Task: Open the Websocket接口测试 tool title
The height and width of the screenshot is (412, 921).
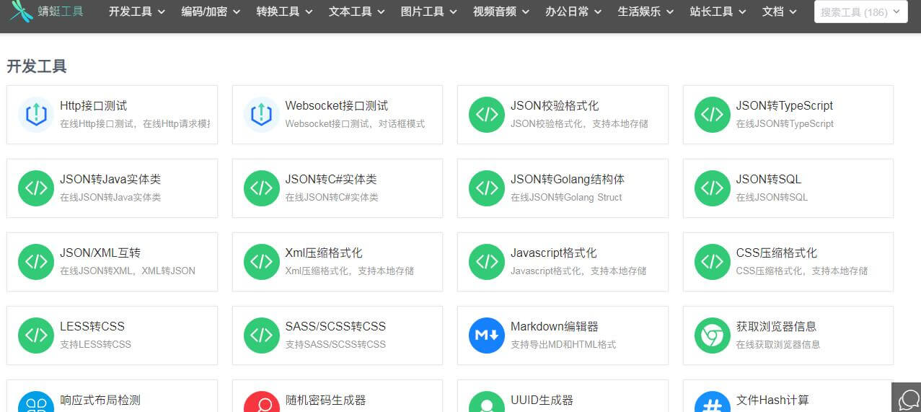Action: [336, 105]
